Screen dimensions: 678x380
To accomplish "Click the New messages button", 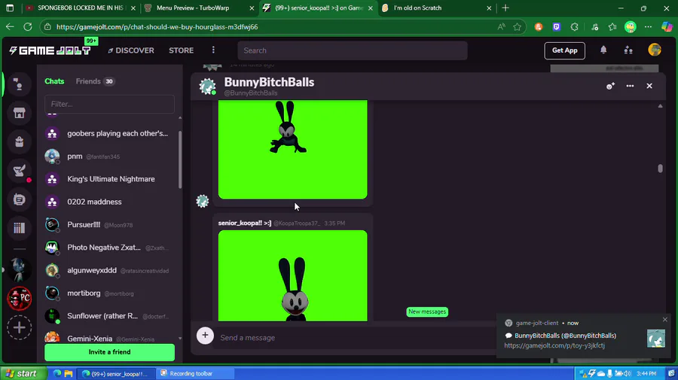I will point(427,312).
